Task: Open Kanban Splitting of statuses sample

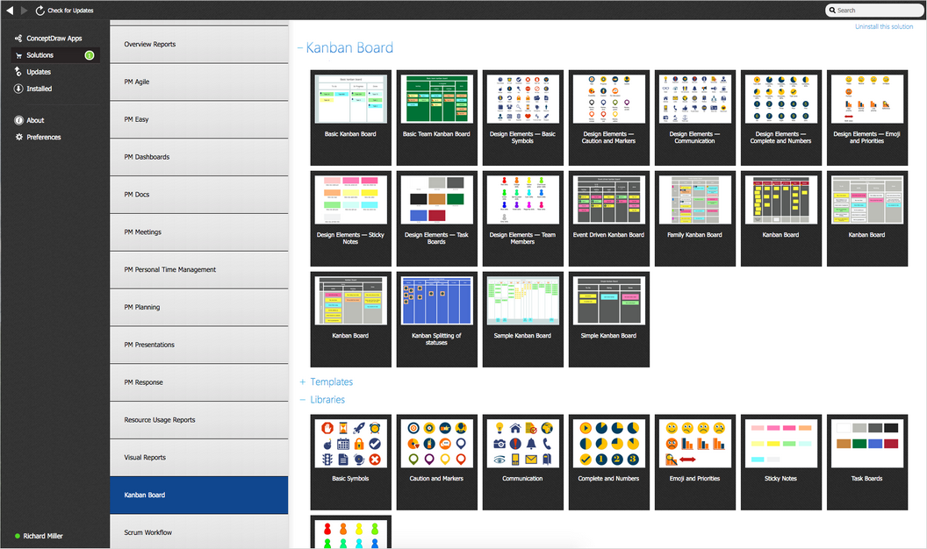Action: click(437, 320)
